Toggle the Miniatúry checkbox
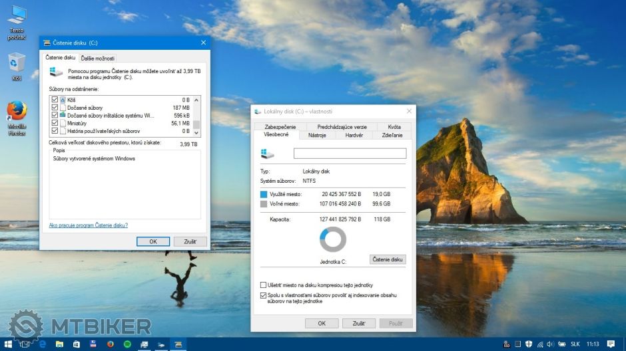Viewport: 626px width, 351px height. [x=55, y=123]
